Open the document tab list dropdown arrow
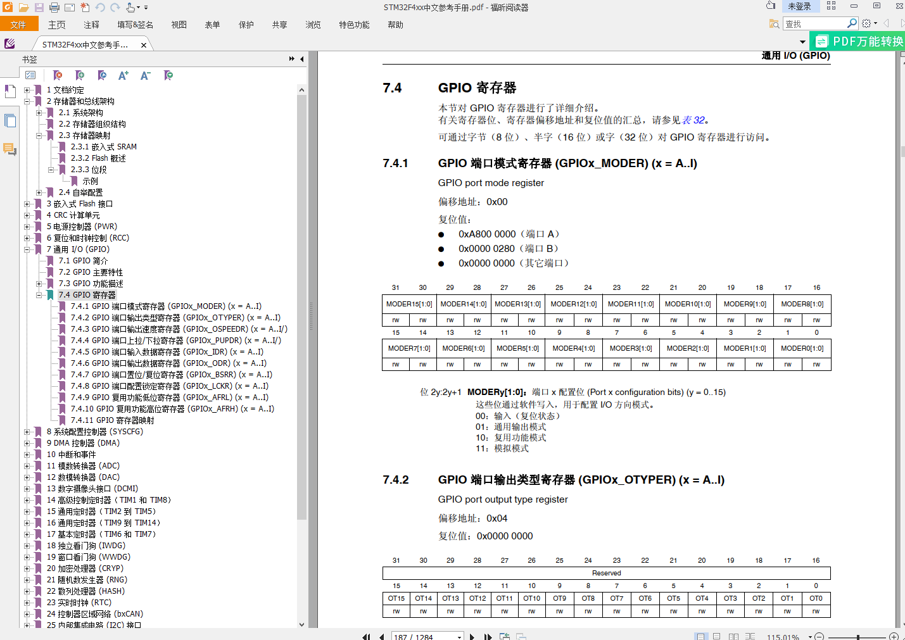 click(x=802, y=42)
